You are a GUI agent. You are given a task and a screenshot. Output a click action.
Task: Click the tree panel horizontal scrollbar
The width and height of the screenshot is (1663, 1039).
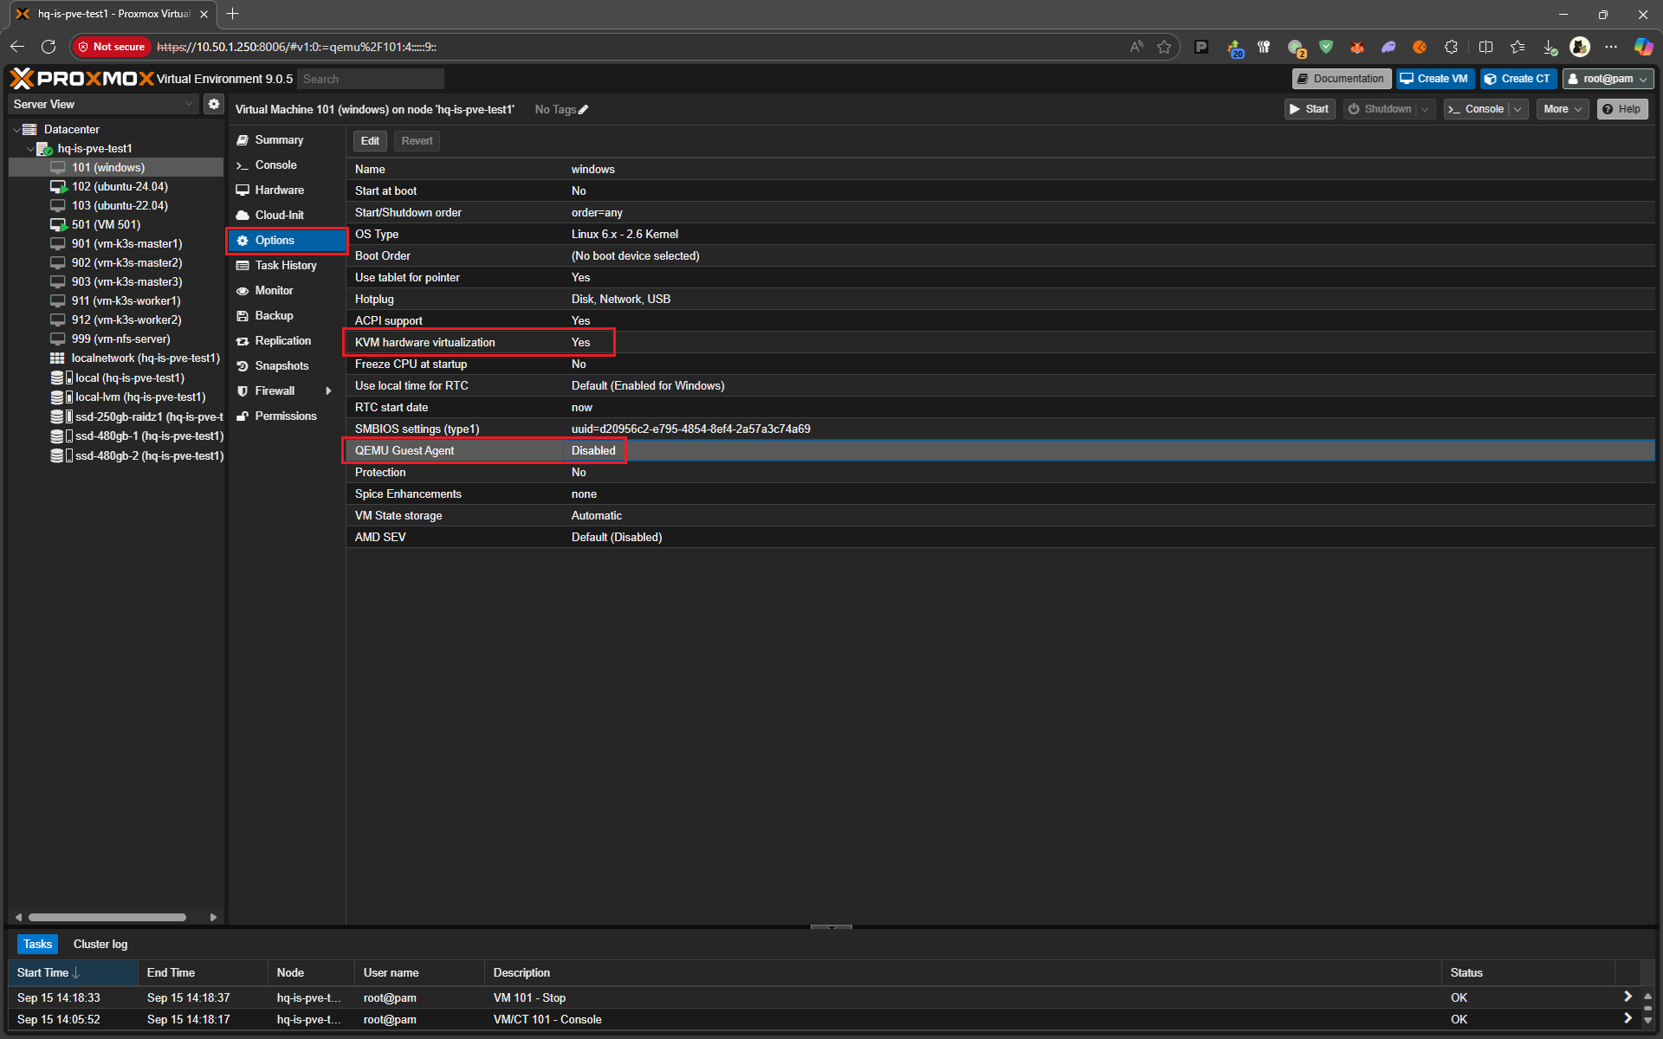(x=107, y=917)
